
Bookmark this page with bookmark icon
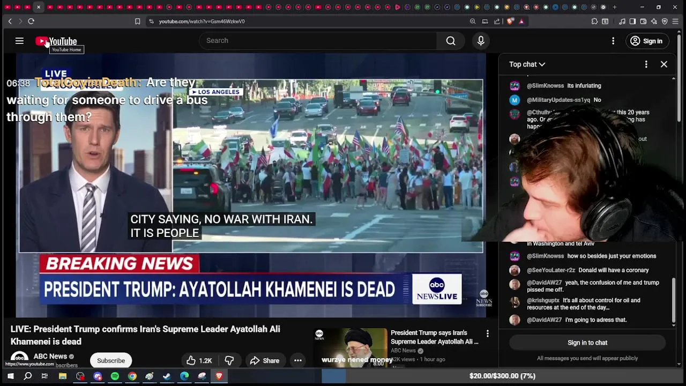(x=138, y=21)
